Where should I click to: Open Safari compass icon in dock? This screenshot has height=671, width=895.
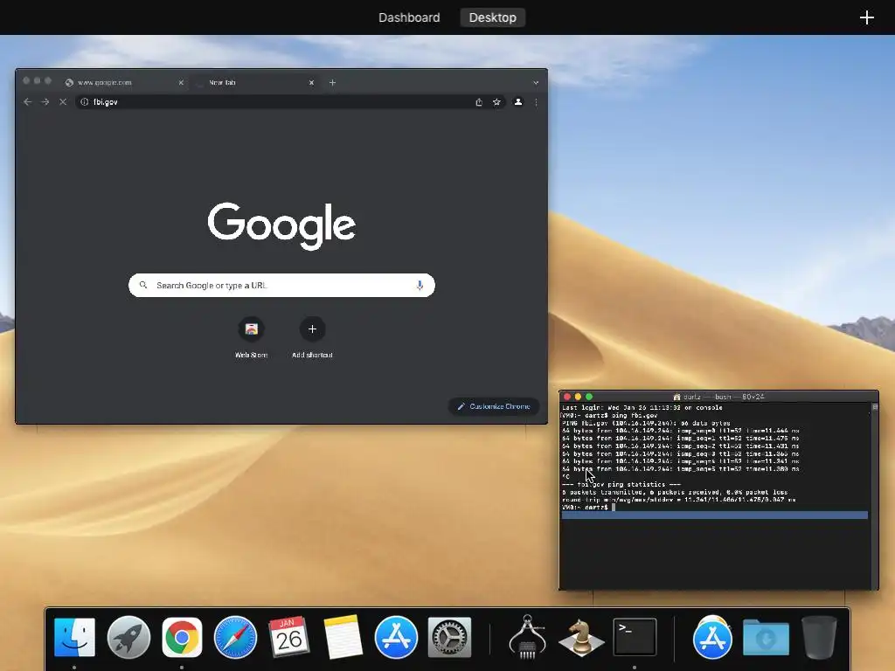(x=235, y=637)
